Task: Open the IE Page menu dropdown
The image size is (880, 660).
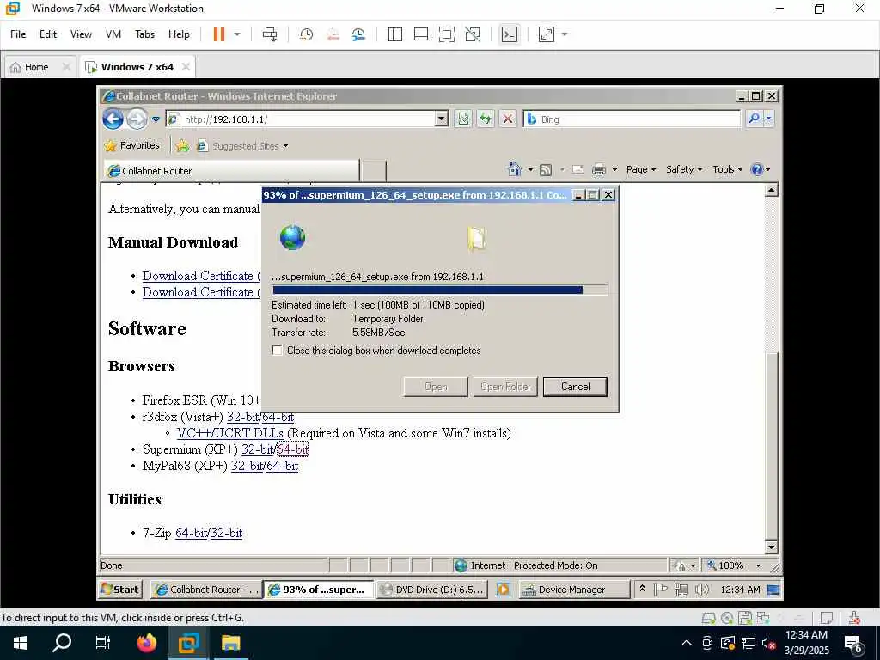Action: (641, 169)
